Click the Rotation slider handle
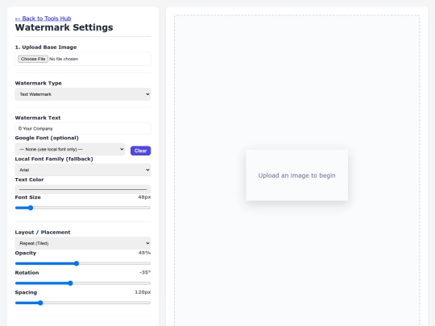The width and height of the screenshot is (435, 326). (70, 283)
